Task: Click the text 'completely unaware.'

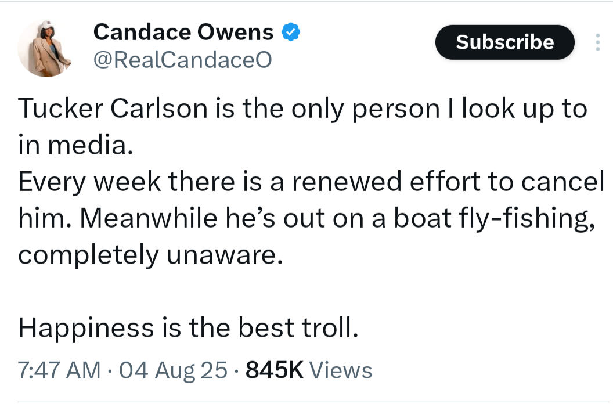Action: [x=150, y=255]
